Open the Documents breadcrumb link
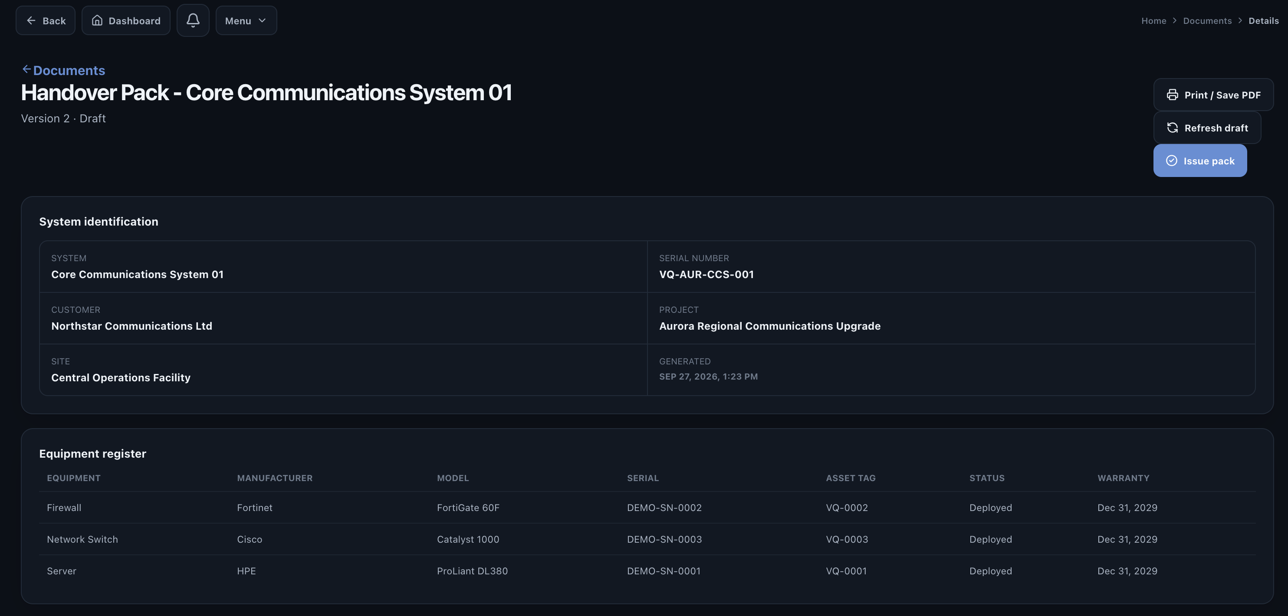 click(x=1207, y=20)
